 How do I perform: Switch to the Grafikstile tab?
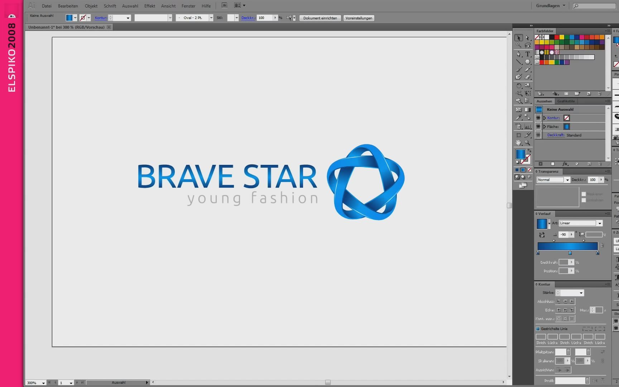coord(566,101)
